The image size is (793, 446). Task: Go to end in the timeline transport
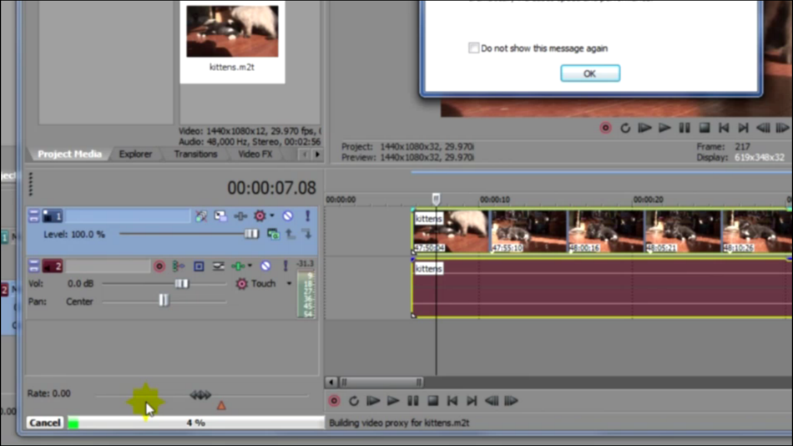coord(472,401)
